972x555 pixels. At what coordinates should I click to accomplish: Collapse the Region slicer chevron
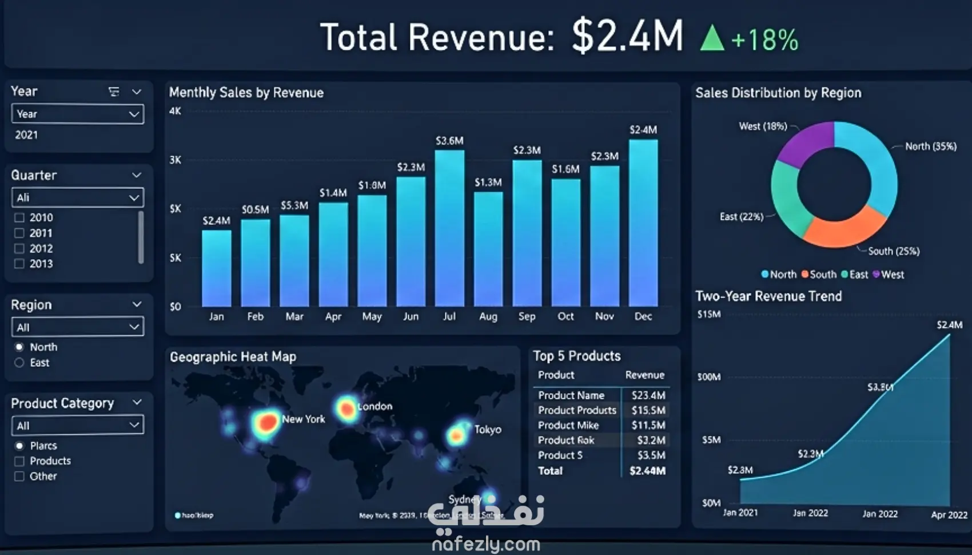[137, 304]
